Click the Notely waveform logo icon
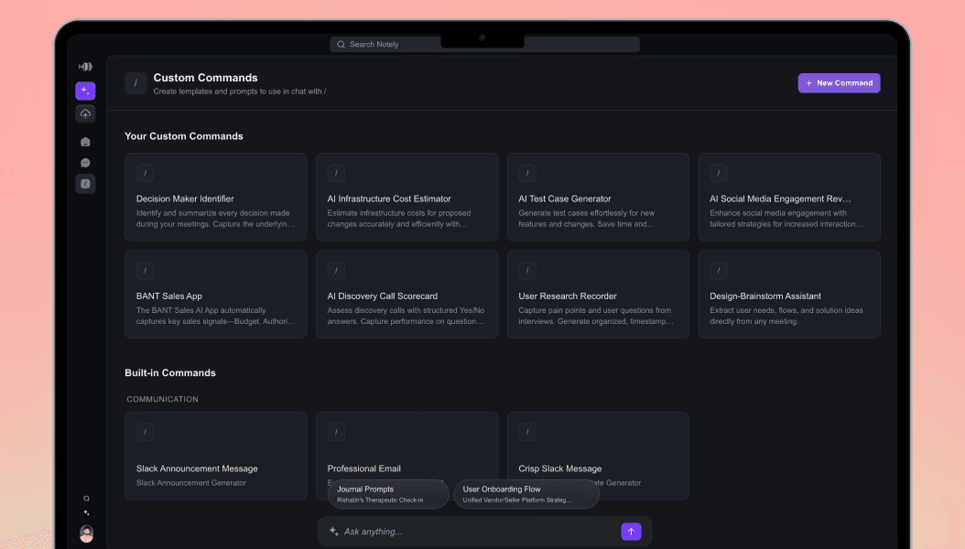This screenshot has height=549, width=965. pos(85,67)
